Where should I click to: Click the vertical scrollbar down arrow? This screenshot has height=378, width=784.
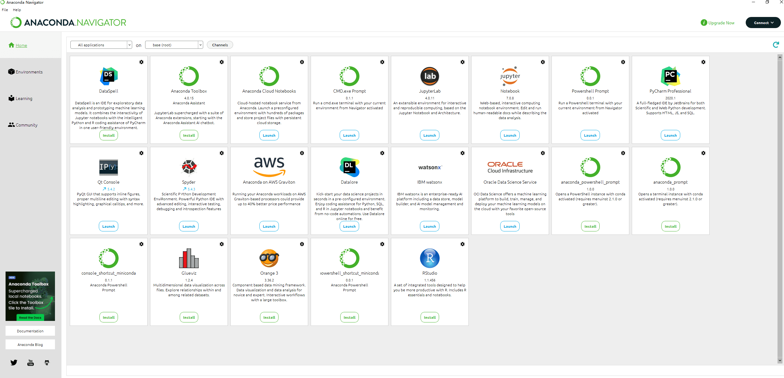780,360
